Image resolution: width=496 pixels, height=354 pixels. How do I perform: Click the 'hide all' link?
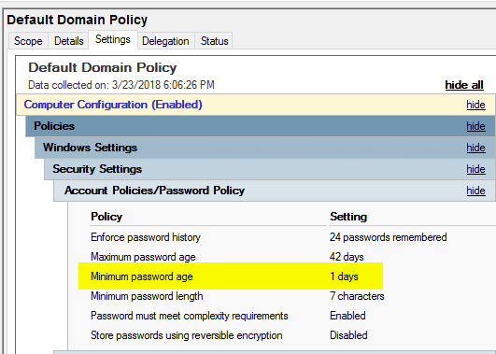click(x=464, y=85)
